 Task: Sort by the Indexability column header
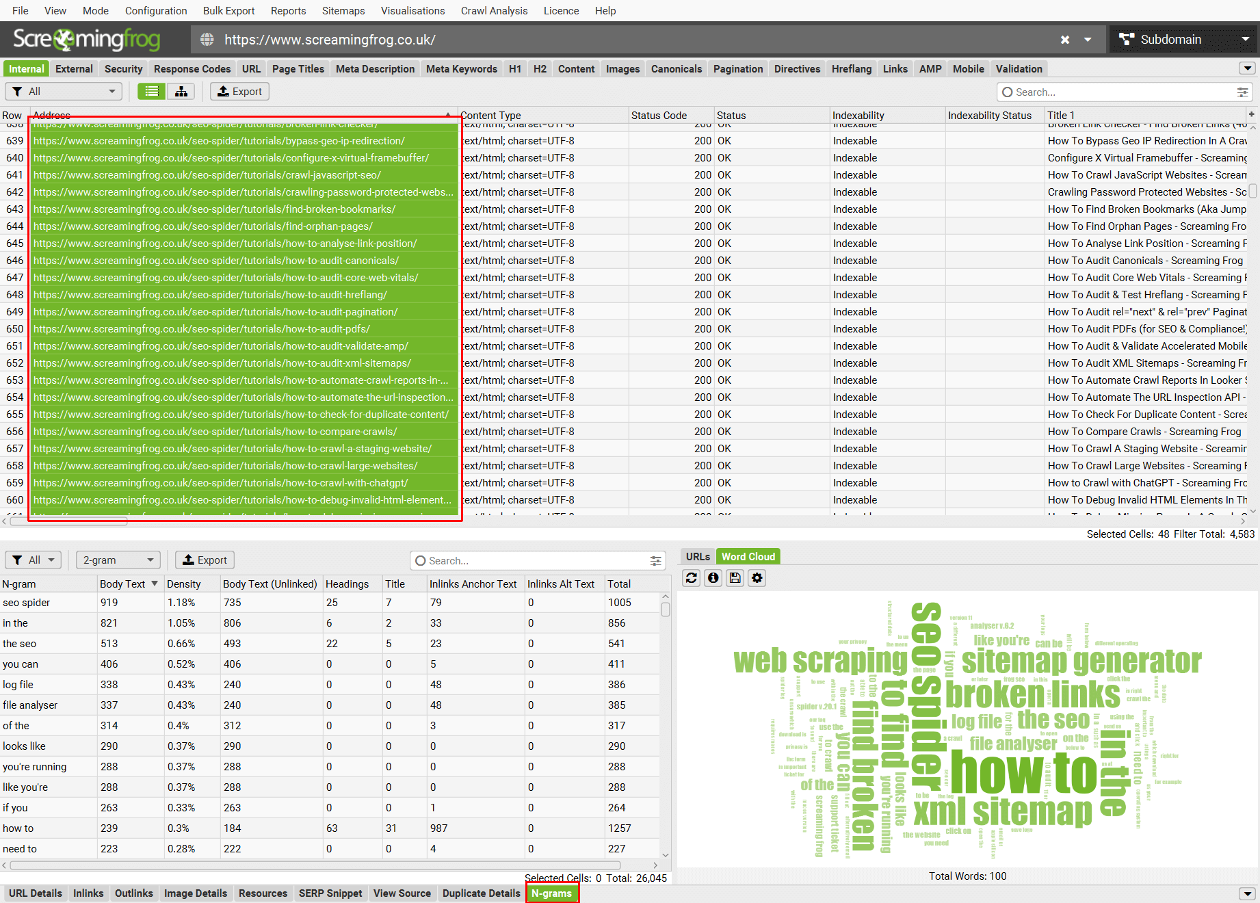pos(887,115)
